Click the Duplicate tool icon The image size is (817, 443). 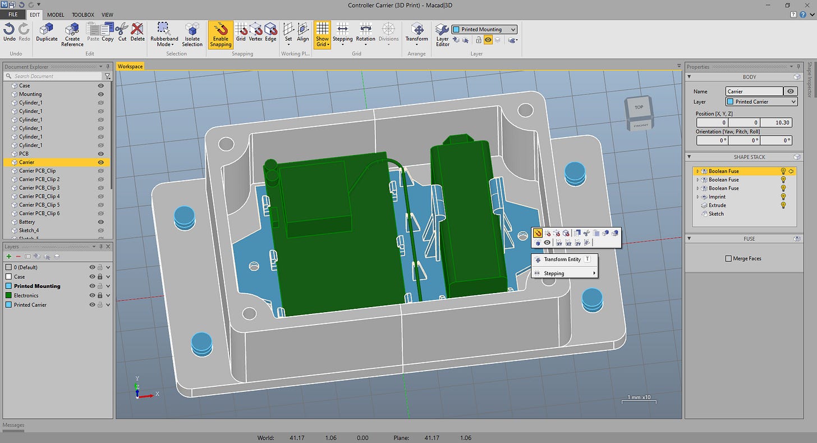(47, 29)
